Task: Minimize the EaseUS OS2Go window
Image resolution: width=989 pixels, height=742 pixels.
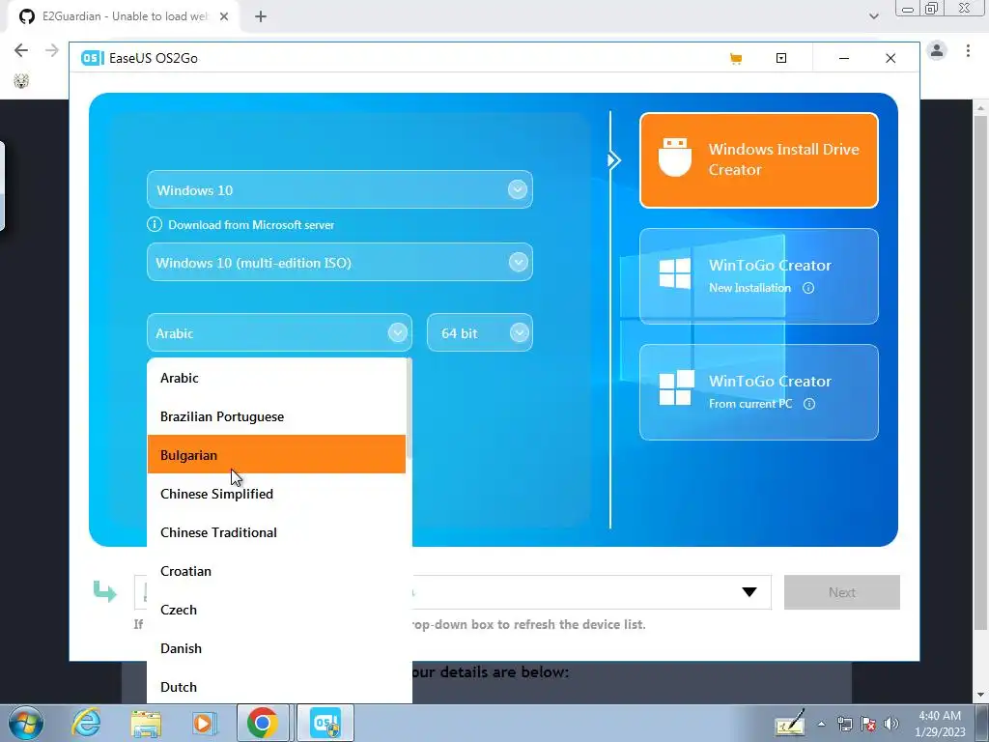Action: point(844,58)
